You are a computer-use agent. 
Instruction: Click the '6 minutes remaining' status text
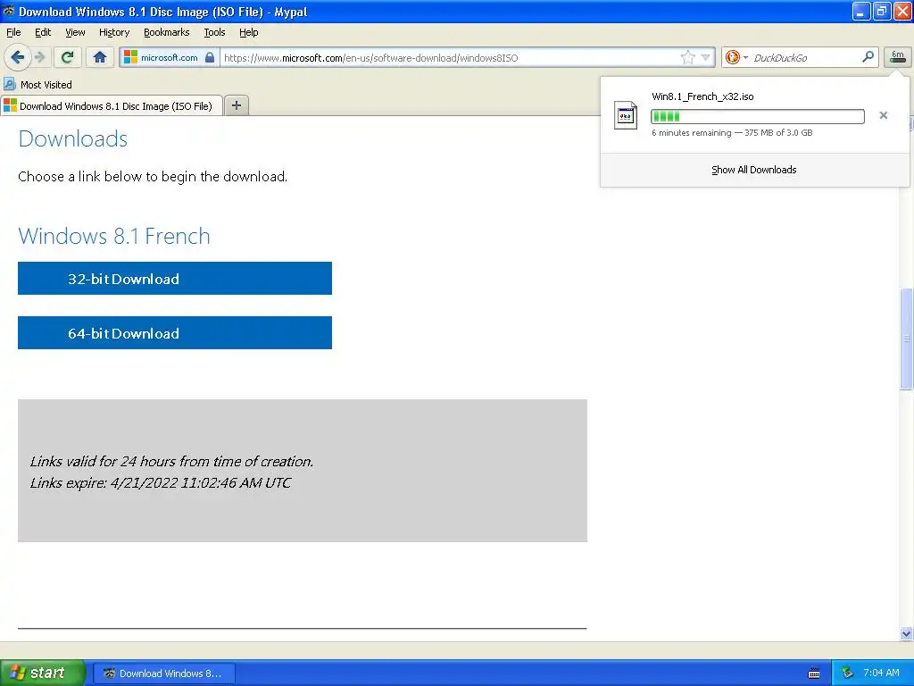point(692,132)
